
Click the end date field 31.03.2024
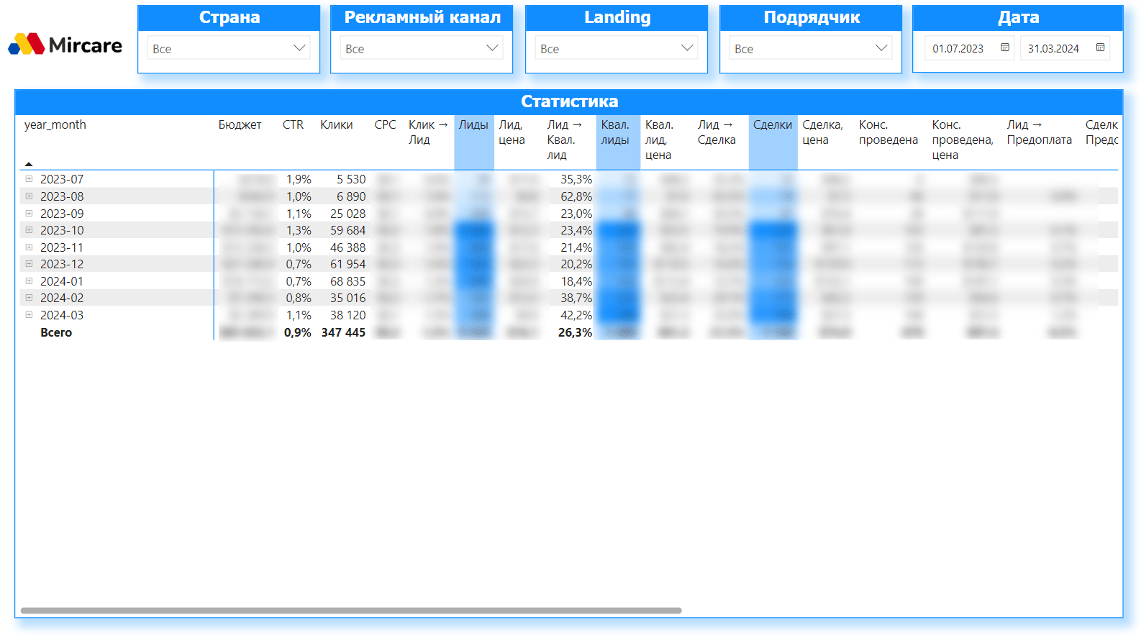1054,48
